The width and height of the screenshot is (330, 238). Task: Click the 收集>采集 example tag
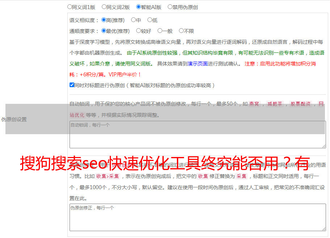108,176
